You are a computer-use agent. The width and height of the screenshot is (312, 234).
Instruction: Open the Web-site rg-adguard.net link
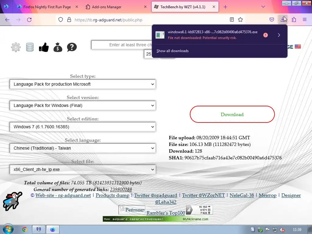63,195
